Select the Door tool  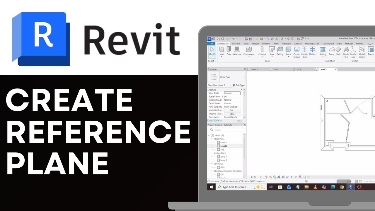[x=229, y=51]
